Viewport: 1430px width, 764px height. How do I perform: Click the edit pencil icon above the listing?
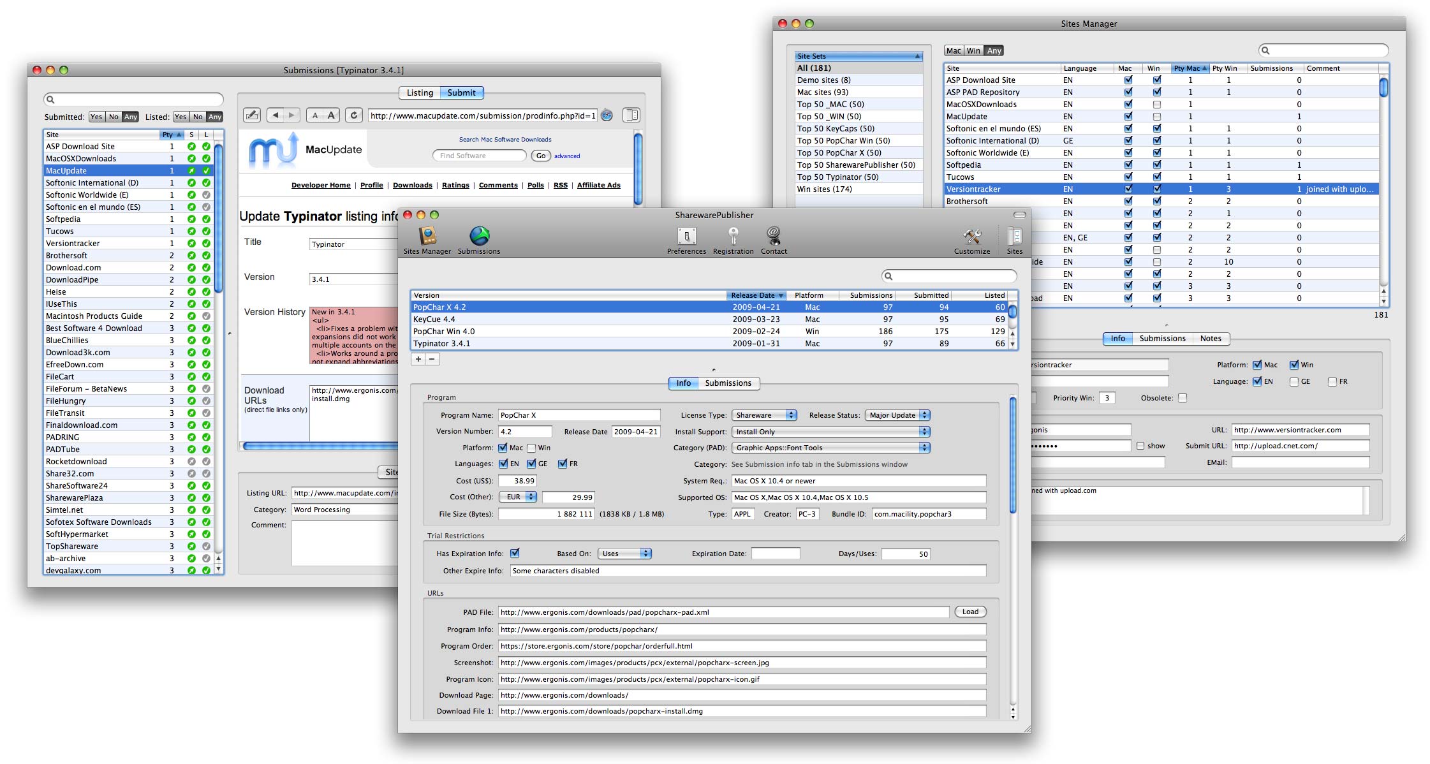coord(251,115)
